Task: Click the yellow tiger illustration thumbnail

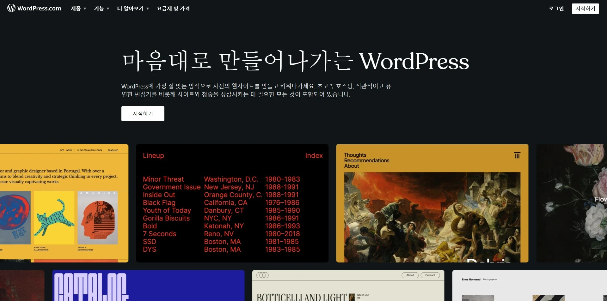Action: [x=54, y=218]
